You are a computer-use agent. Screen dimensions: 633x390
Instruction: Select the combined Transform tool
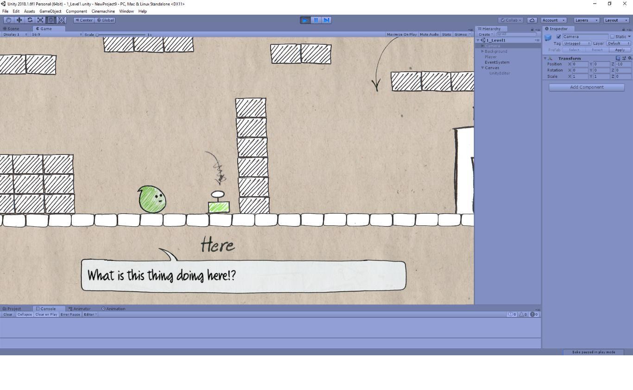point(62,20)
